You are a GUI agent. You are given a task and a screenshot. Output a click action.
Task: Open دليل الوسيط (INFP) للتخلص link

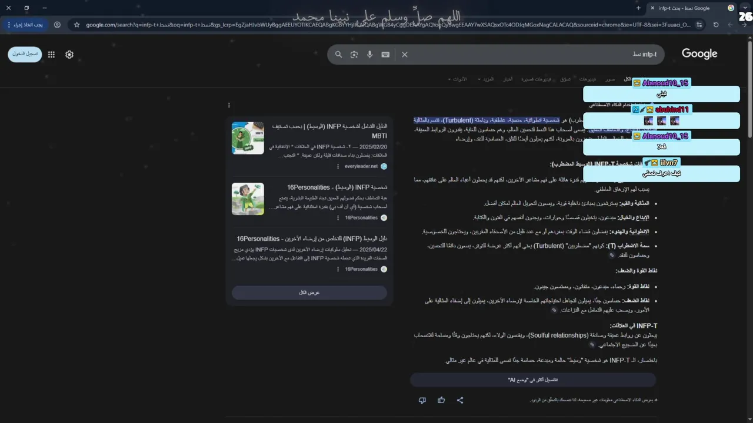pos(312,239)
